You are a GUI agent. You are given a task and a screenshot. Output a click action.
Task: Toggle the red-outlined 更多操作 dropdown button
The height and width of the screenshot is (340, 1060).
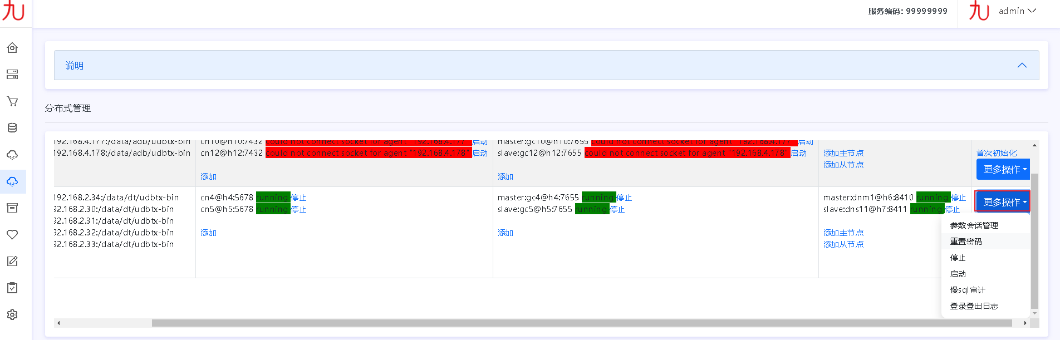[1003, 202]
